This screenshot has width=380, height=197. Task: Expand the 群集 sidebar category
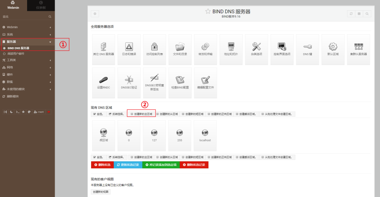27,82
